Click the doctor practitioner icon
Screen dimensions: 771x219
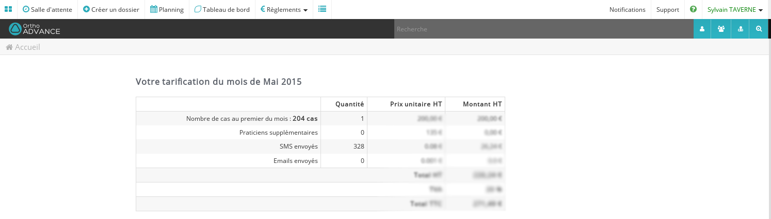740,29
